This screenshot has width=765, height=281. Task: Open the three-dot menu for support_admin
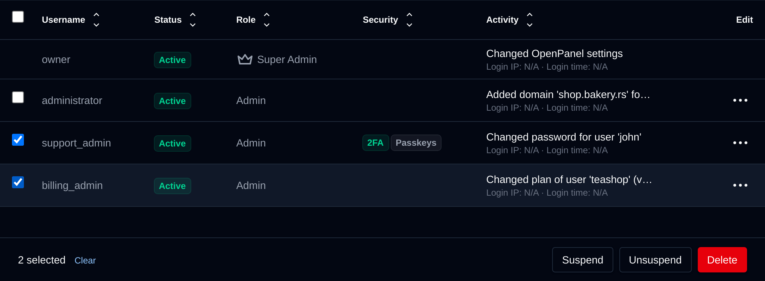740,143
